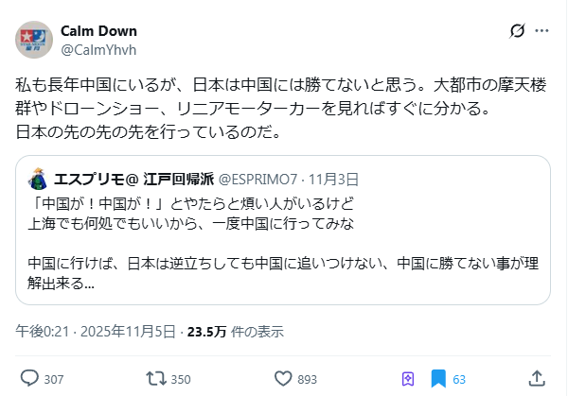Like the post with the heart icon
568x396 pixels.
(x=281, y=378)
